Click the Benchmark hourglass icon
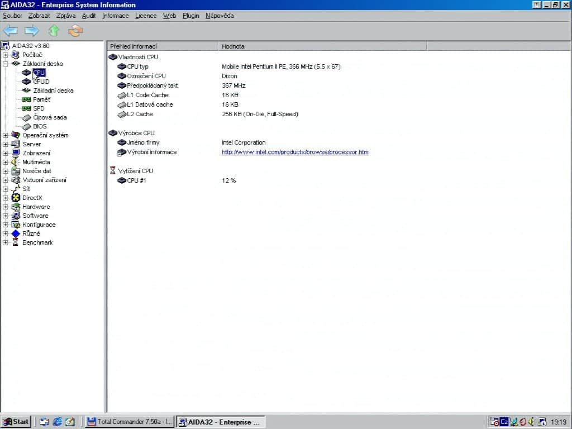This screenshot has width=572, height=429. tap(15, 242)
